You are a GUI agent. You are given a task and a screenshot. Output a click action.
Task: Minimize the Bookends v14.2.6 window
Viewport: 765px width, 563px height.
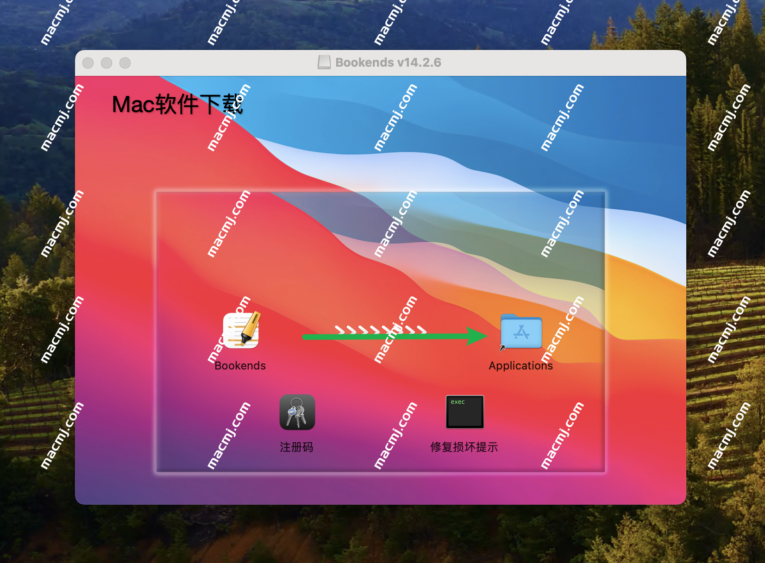[x=107, y=63]
